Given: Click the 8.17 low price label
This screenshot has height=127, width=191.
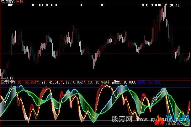Looking at the screenshot, I should (9, 78).
